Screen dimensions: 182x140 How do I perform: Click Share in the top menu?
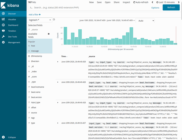(x=117, y=2)
